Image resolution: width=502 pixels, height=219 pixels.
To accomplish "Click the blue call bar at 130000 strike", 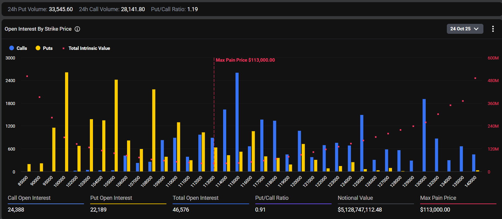I will click(x=424, y=135).
